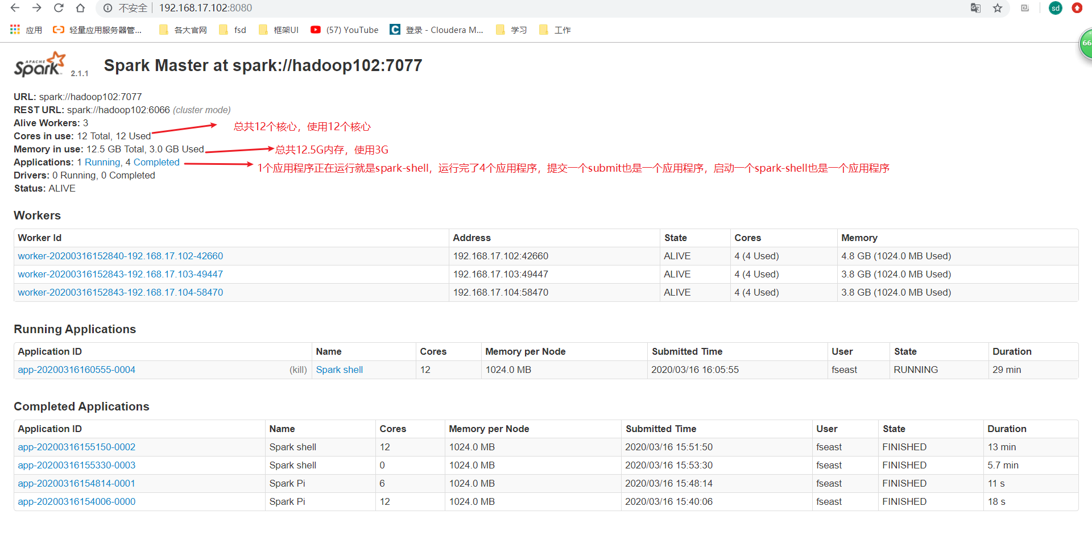Open the 学习 bookmark folder
Screen dimensions: 1092x556
(511, 30)
